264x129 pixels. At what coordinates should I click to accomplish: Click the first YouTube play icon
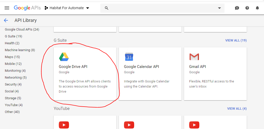64,125
